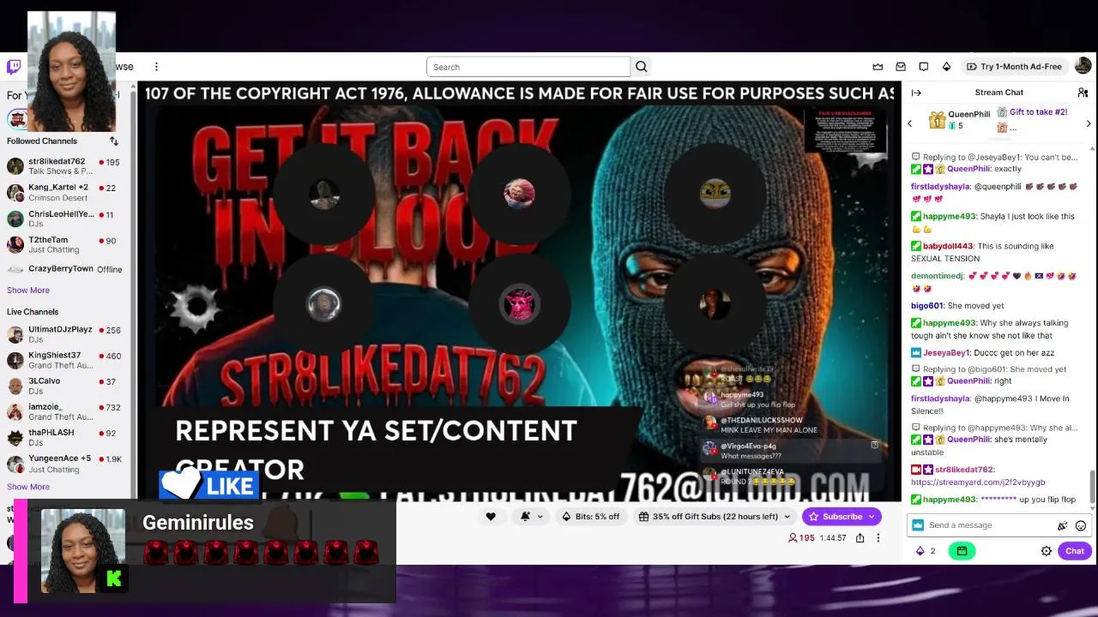Image resolution: width=1098 pixels, height=617 pixels.
Task: Open notification bell dropdown
Action: click(531, 516)
